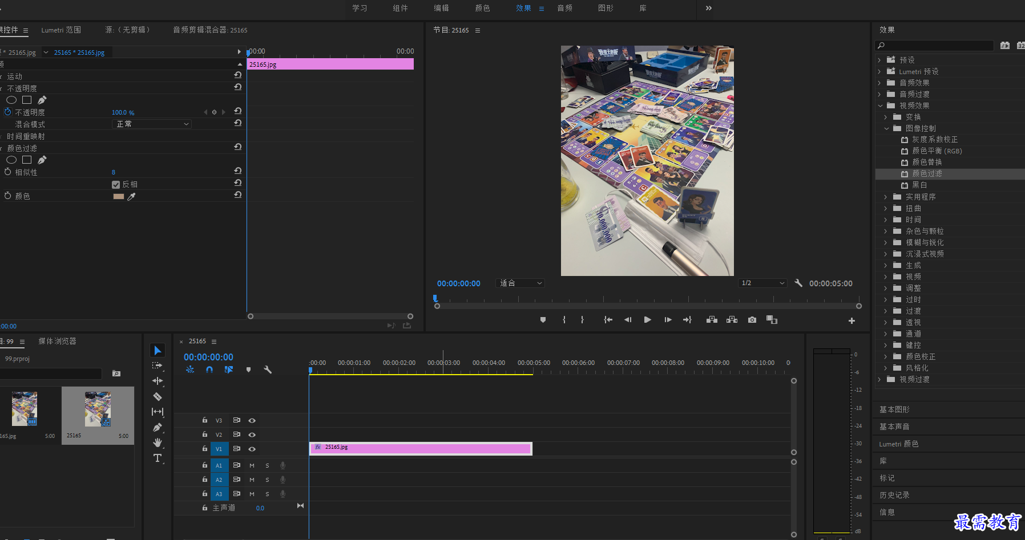The image size is (1025, 540).
Task: Click Go to In point button
Action: pos(608,320)
